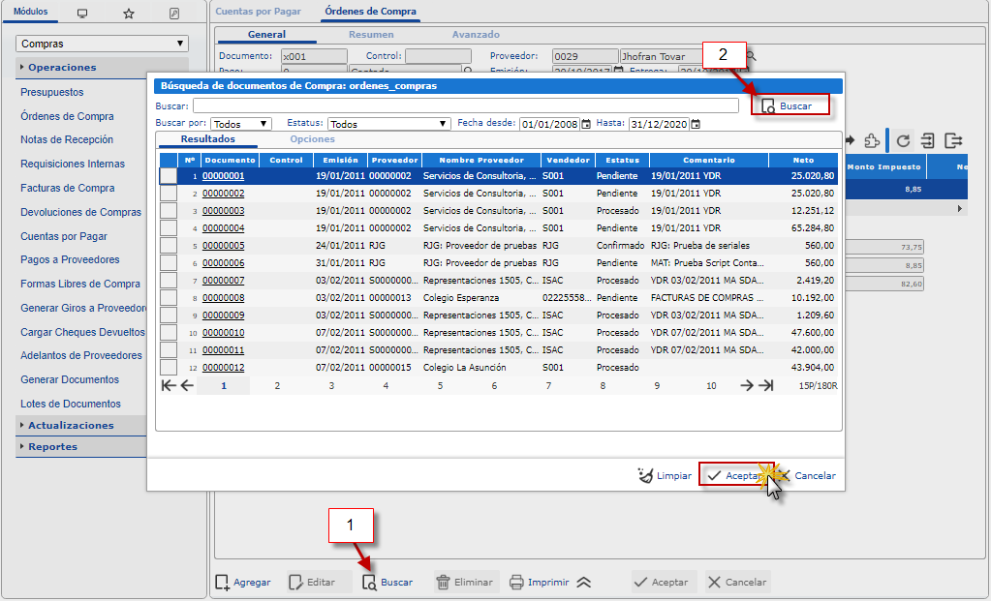Open the Estatus filter dropdown
This screenshot has width=991, height=601.
pyautogui.click(x=389, y=124)
